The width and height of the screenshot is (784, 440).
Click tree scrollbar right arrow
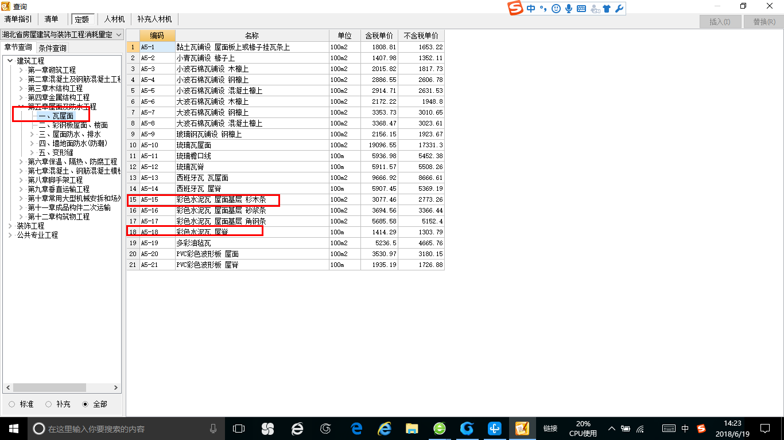117,388
